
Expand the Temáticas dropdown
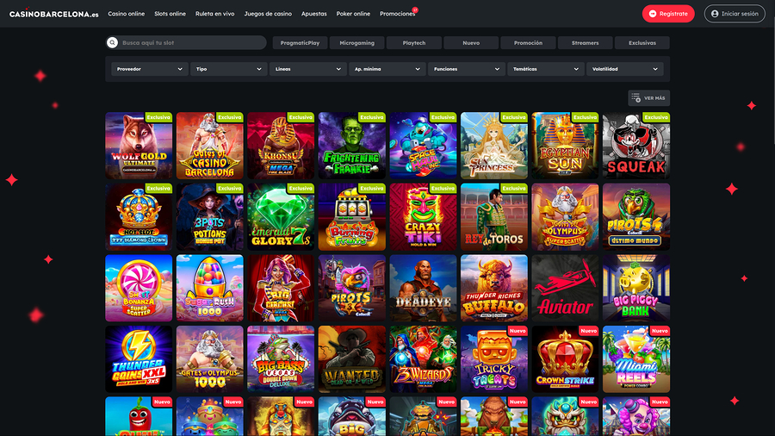coord(545,69)
